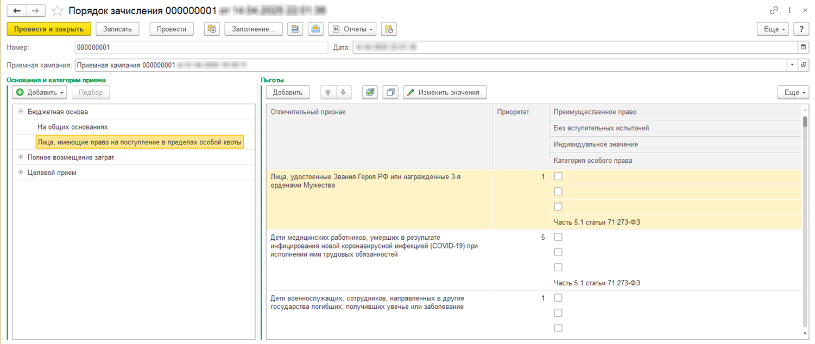Expand the Полное возмещение затрат node
815x344 pixels.
21,157
